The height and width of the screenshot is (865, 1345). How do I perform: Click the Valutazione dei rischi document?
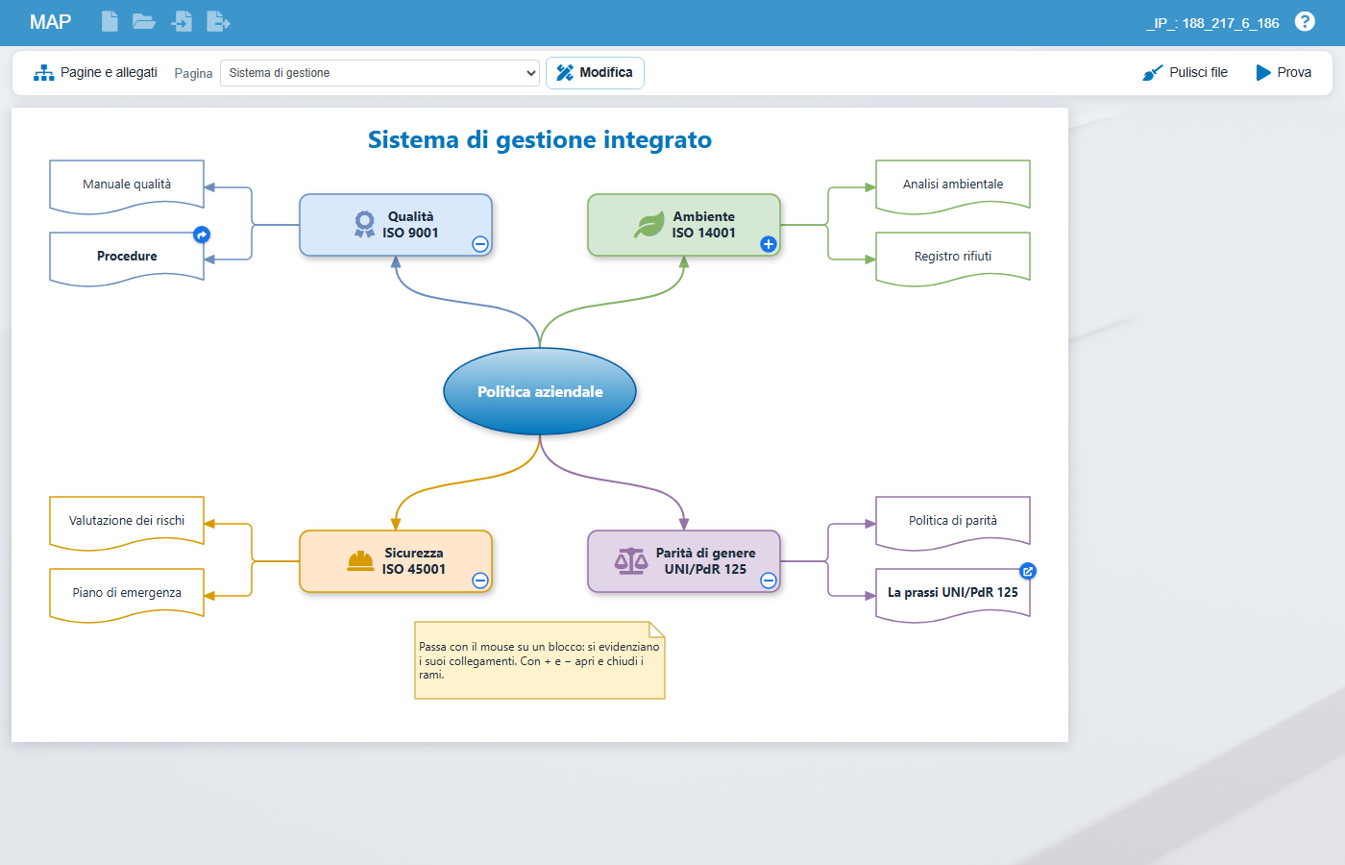coord(127,523)
